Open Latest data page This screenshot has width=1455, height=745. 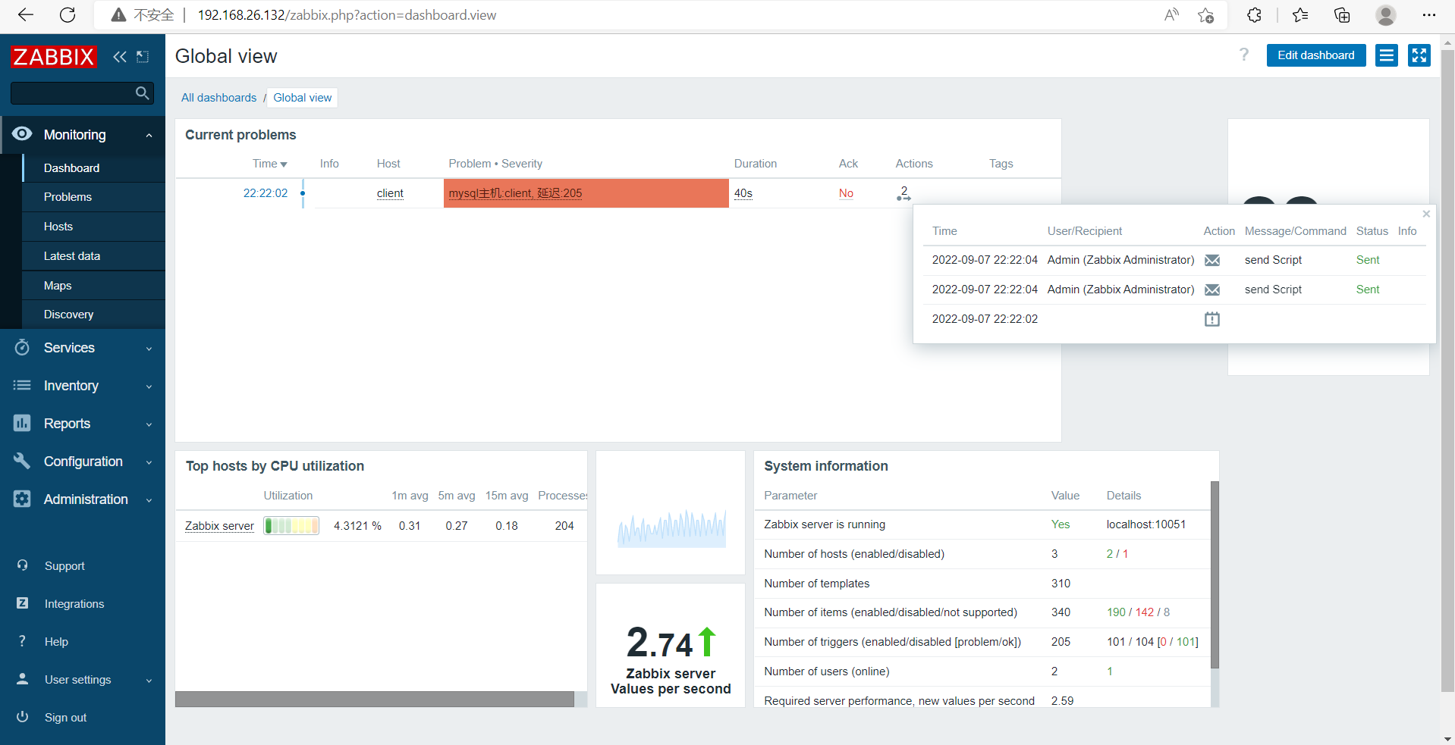click(94, 256)
